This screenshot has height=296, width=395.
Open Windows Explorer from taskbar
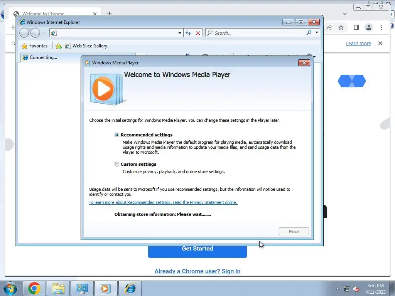pyautogui.click(x=58, y=288)
